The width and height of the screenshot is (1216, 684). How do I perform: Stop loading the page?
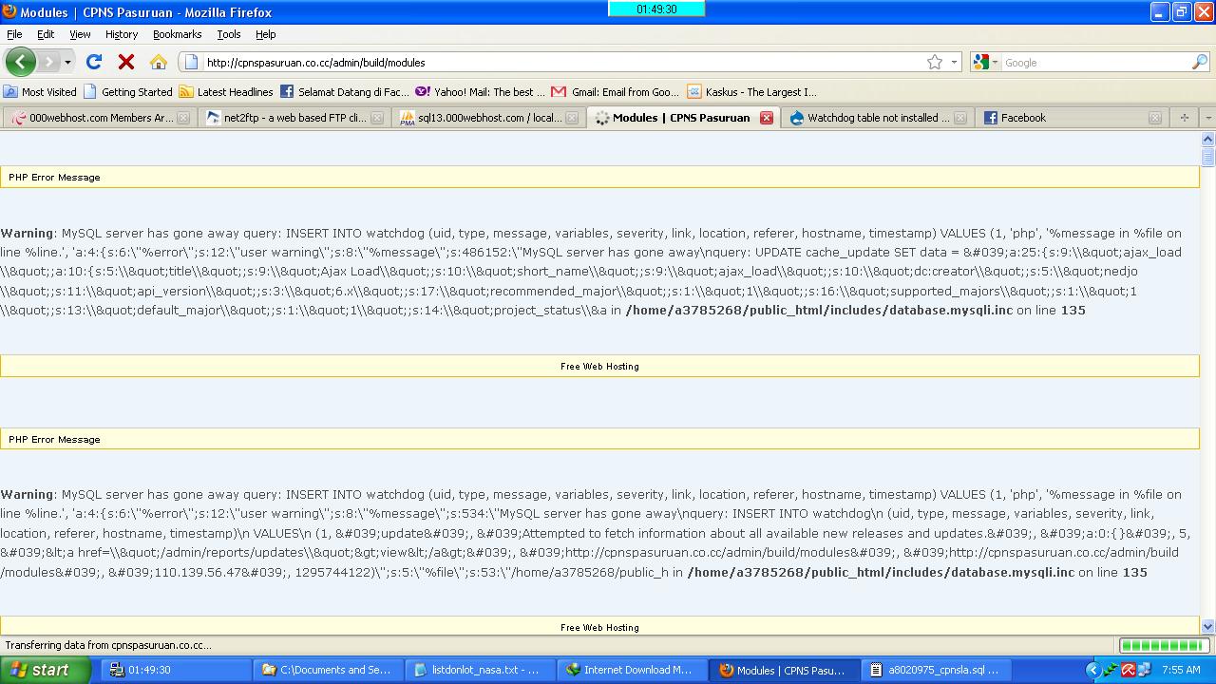tap(124, 62)
